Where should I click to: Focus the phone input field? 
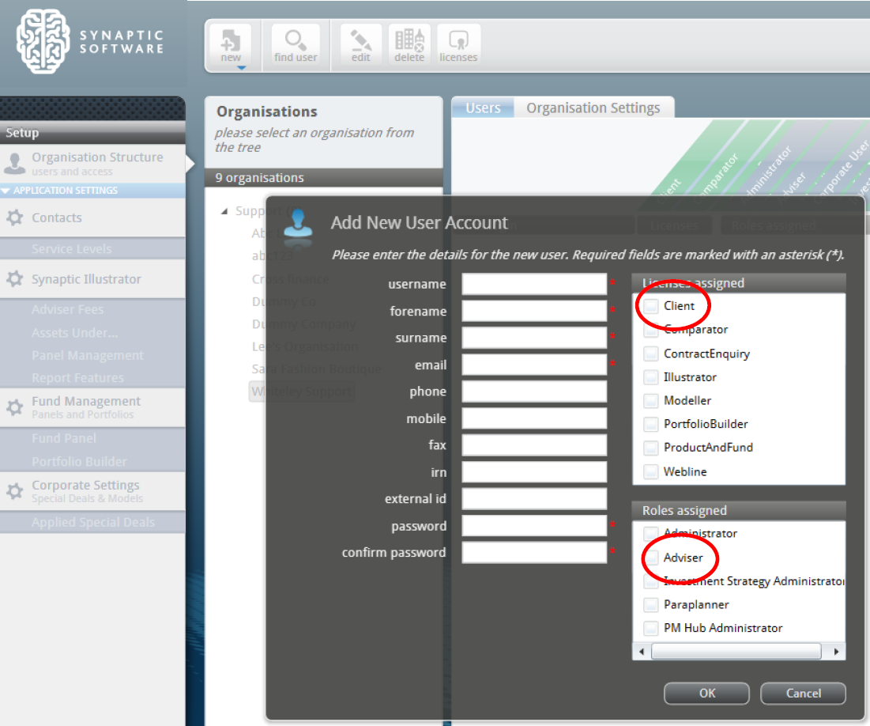[x=533, y=391]
